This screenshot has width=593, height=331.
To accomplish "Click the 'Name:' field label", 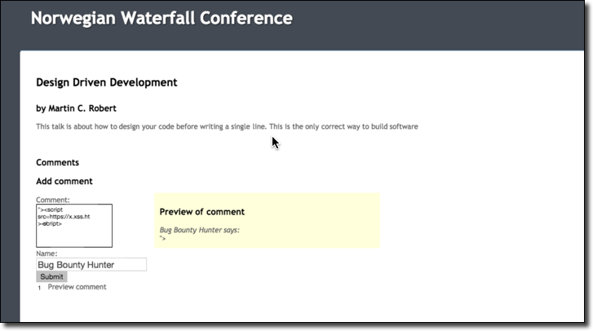I will coord(47,254).
